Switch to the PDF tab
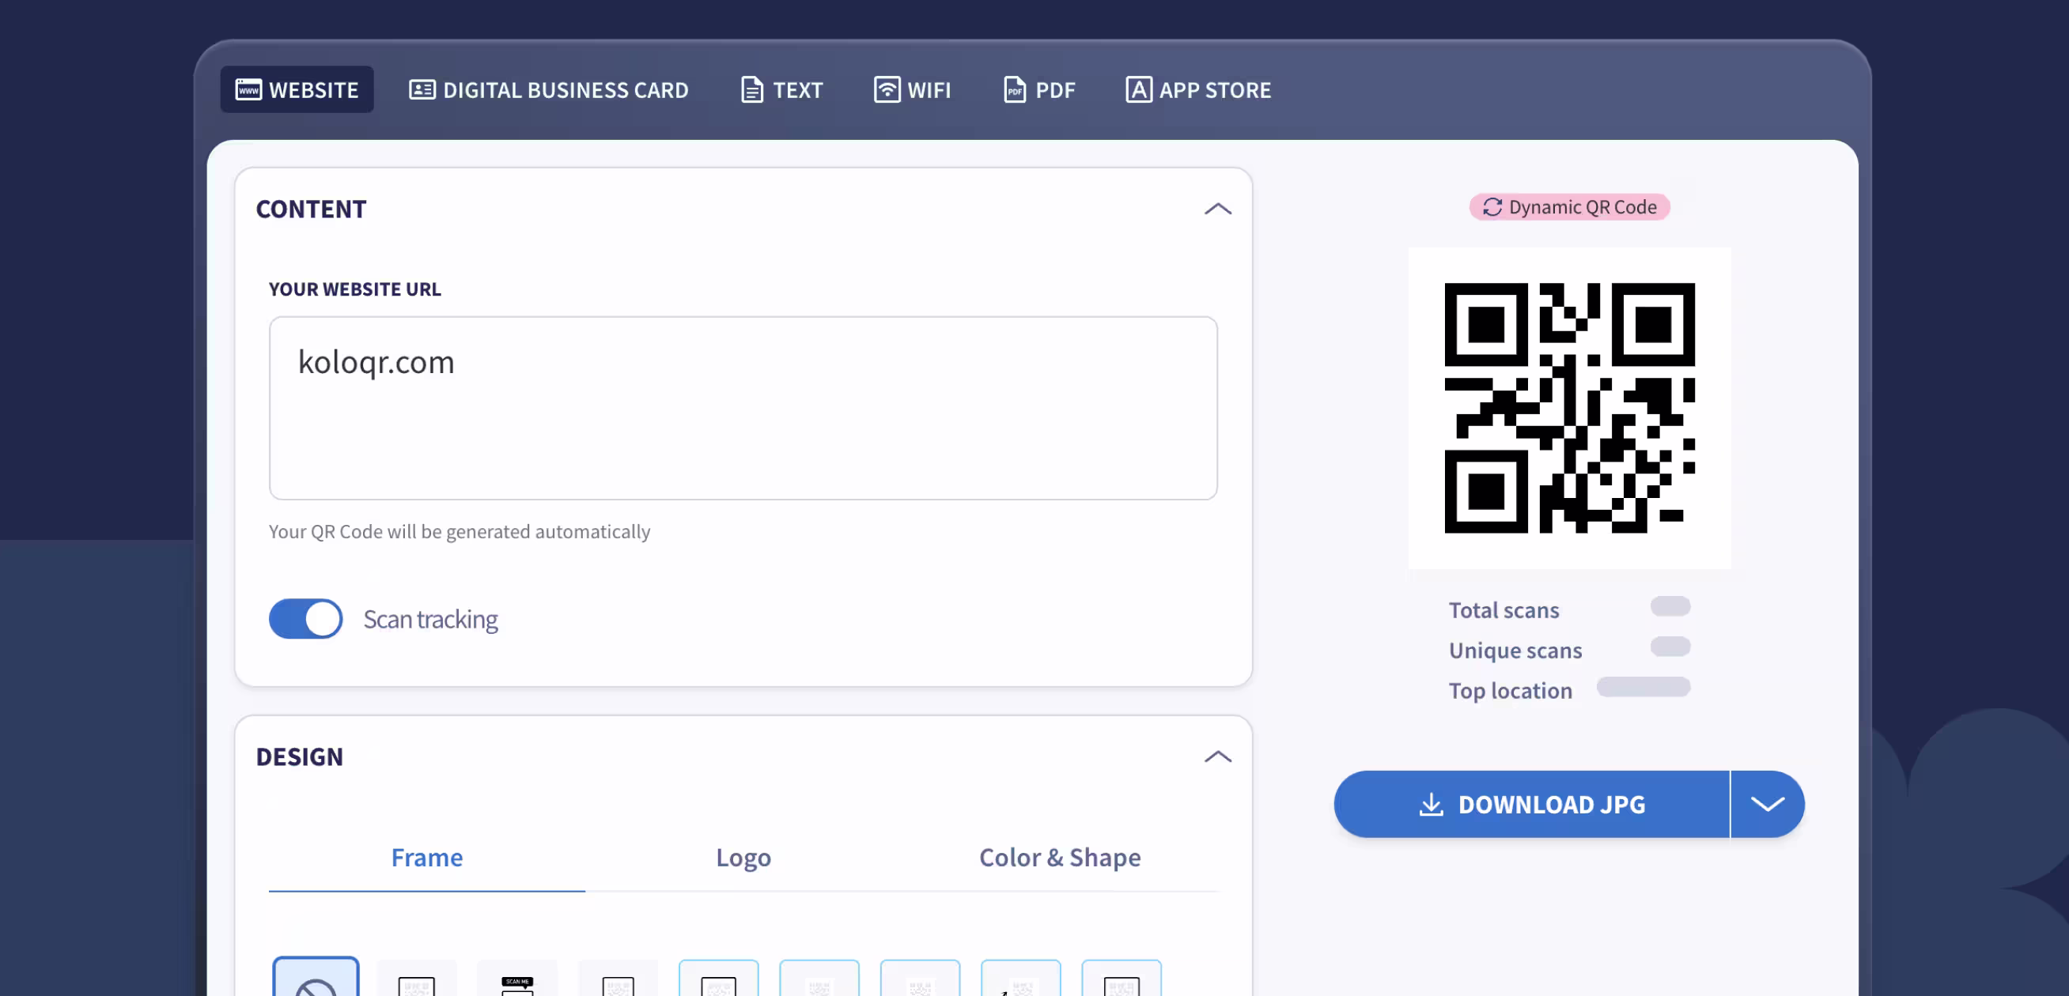The height and width of the screenshot is (996, 2069). [1039, 89]
